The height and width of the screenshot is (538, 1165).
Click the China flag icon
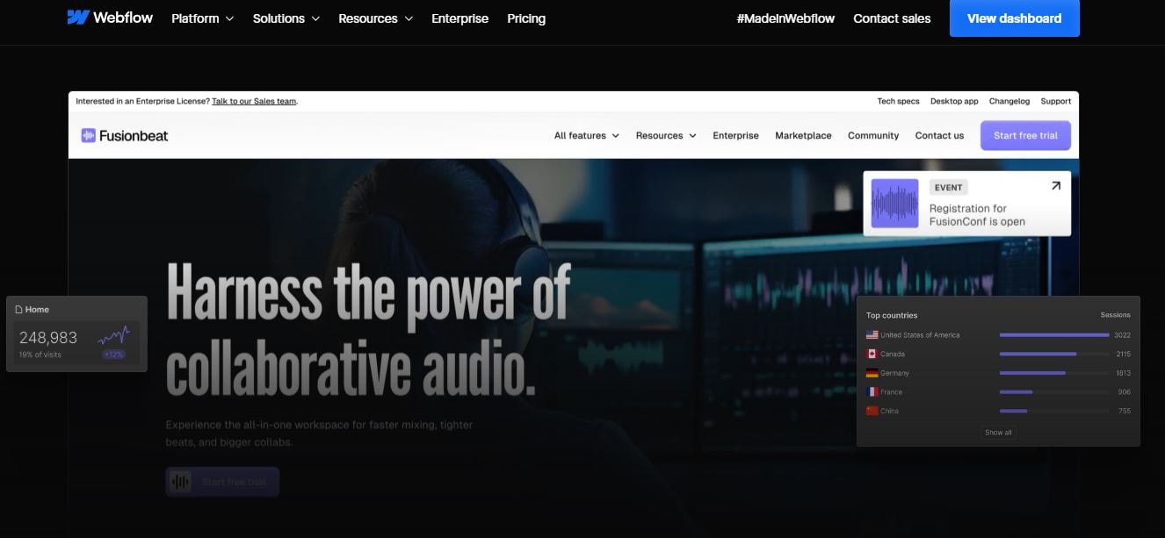click(x=872, y=411)
